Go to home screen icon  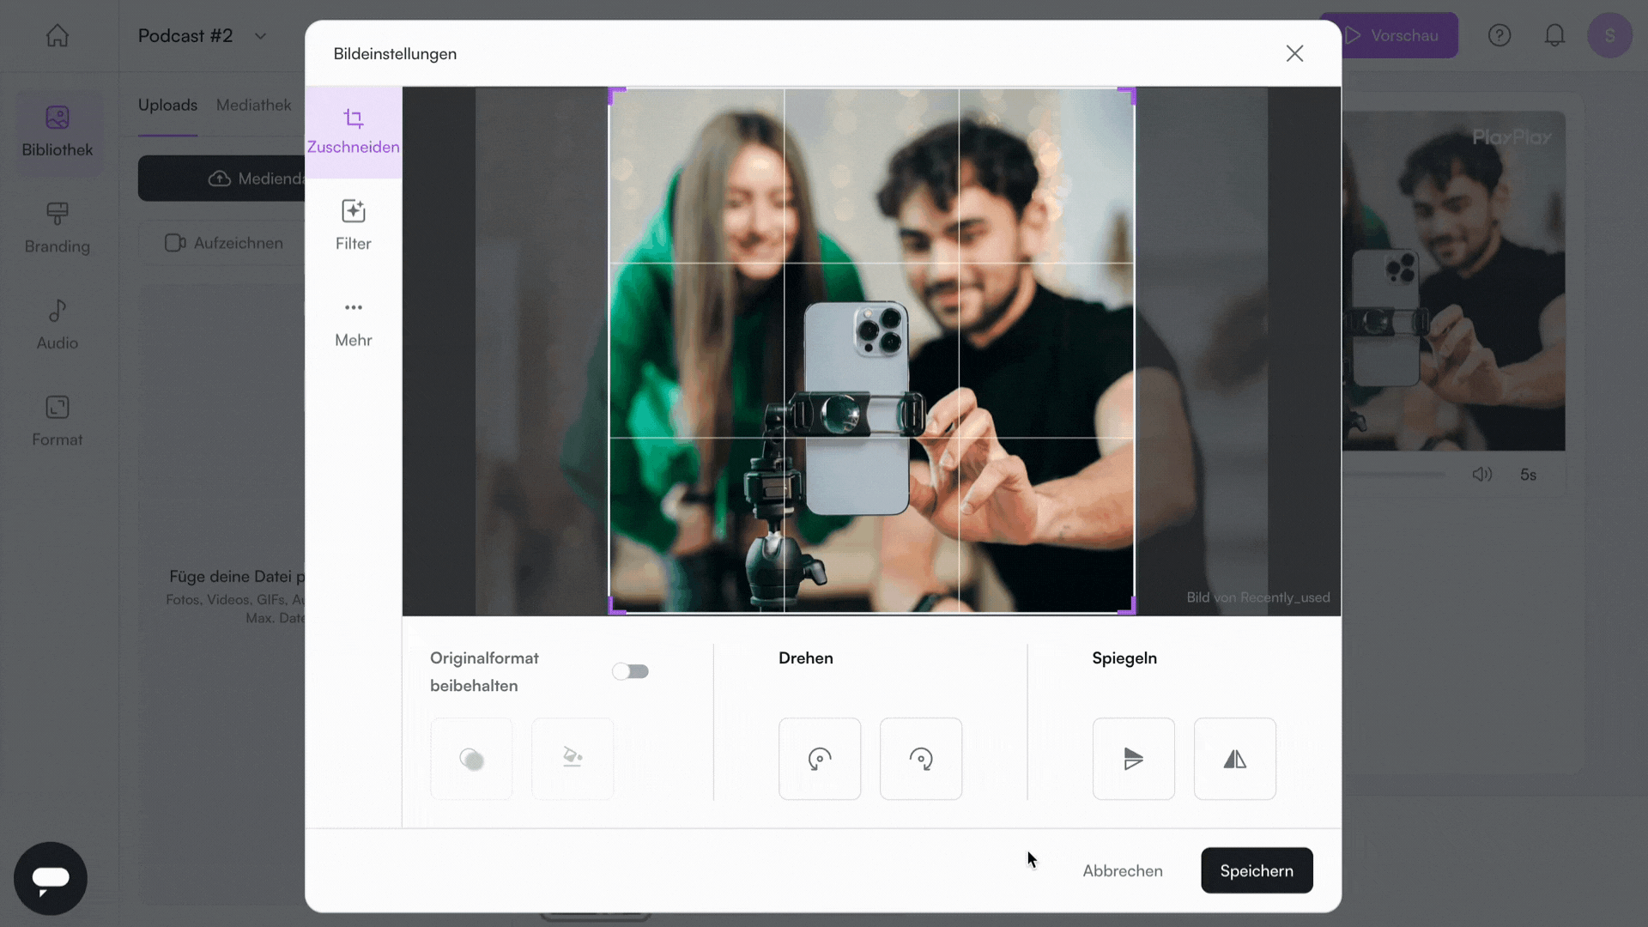pos(58,35)
